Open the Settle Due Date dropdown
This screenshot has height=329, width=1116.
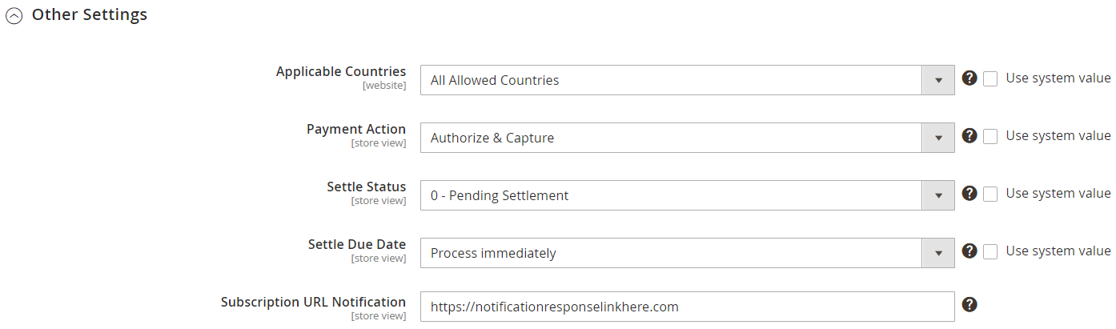pos(671,253)
